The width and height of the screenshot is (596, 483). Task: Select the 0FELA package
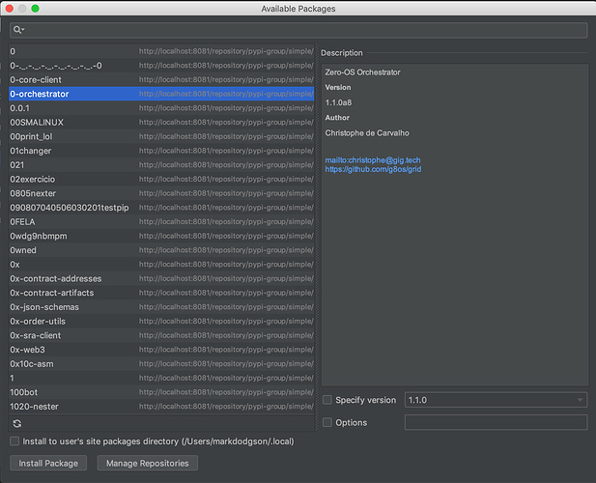161,221
